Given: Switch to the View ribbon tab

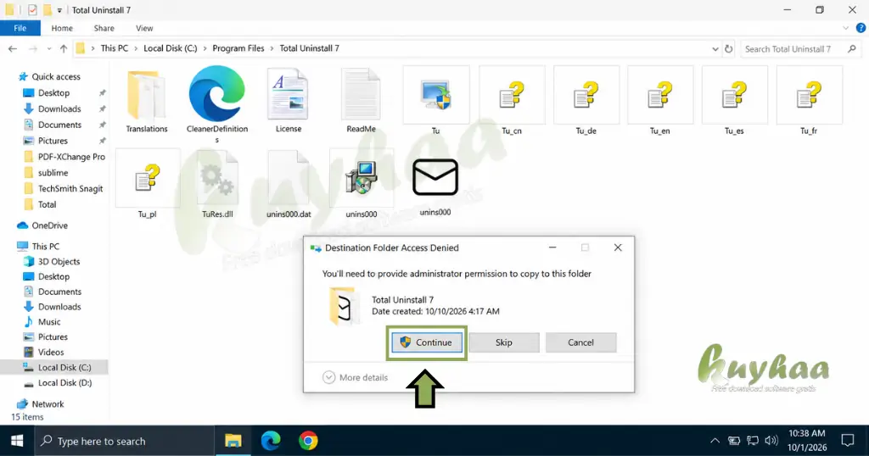Looking at the screenshot, I should 144,28.
